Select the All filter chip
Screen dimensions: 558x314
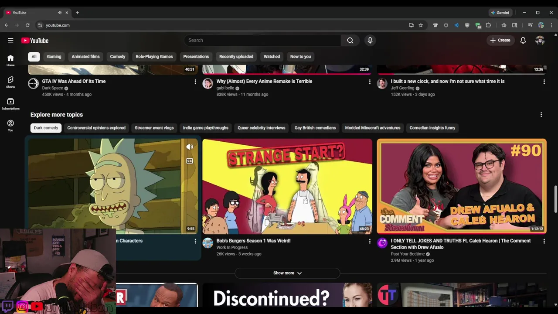click(x=34, y=57)
